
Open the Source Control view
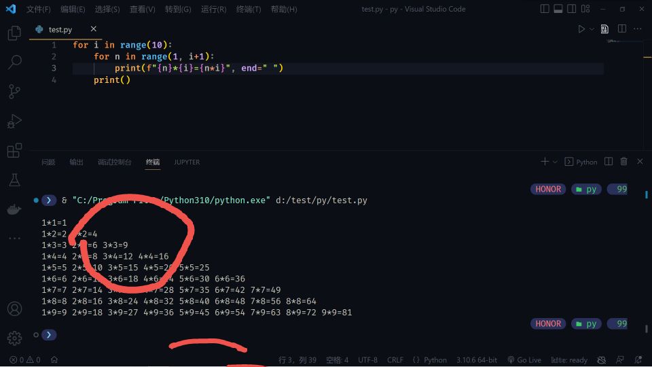[x=14, y=92]
